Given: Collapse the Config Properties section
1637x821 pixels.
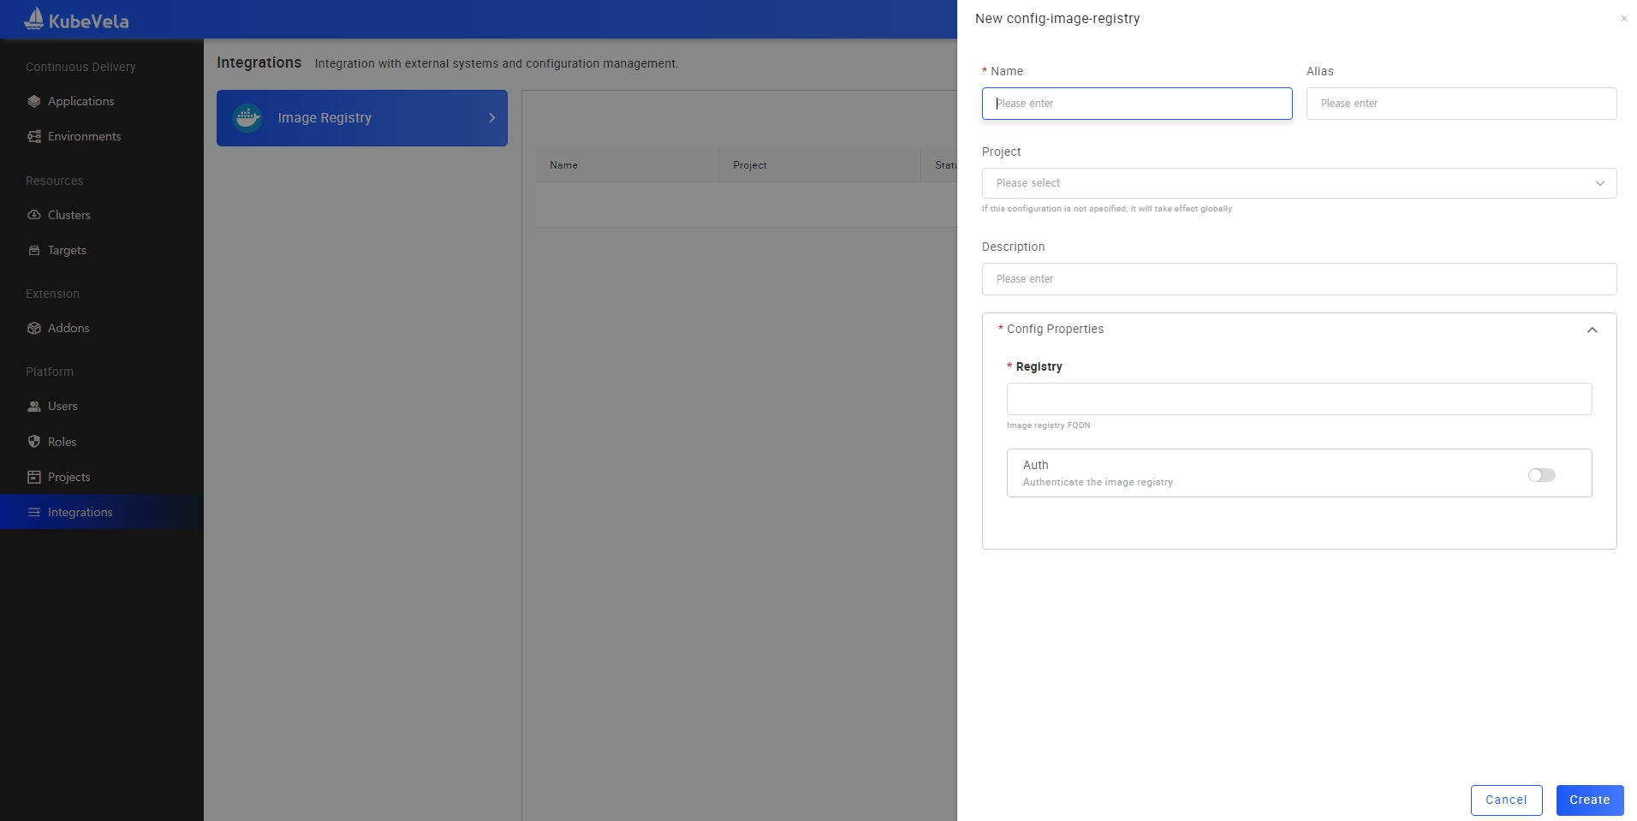Looking at the screenshot, I should (x=1592, y=330).
